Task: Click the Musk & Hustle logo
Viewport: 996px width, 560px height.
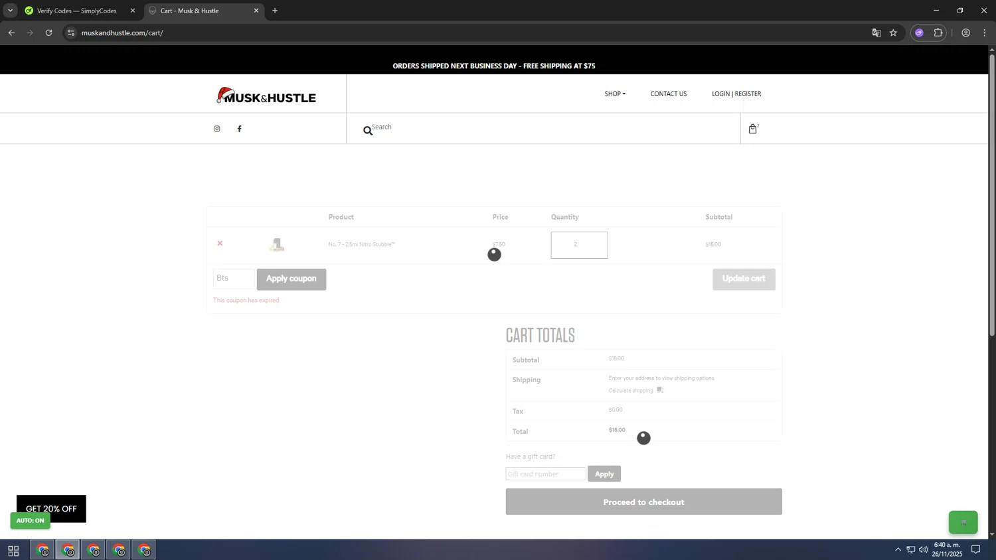Action: 266,96
